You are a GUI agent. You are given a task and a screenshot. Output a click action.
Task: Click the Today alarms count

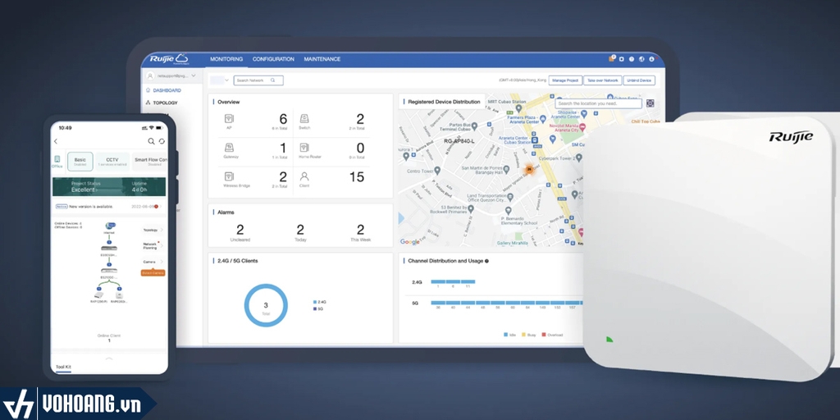pos(300,230)
